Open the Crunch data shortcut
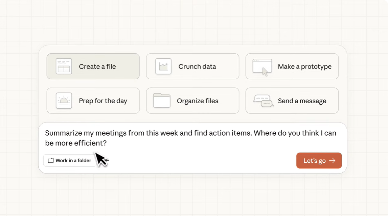The width and height of the screenshot is (390, 216). tap(192, 66)
